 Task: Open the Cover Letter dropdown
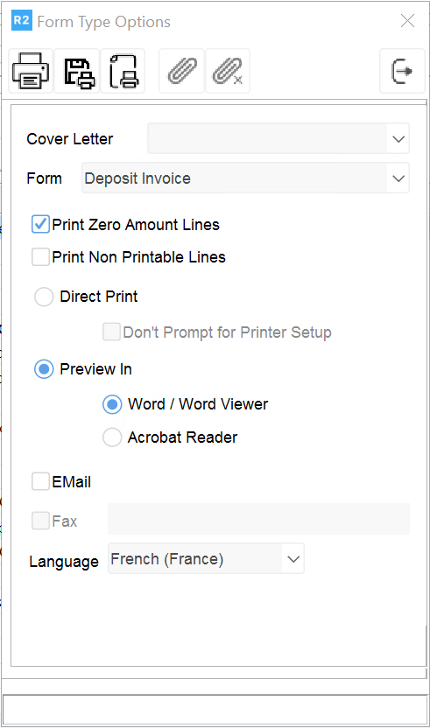coord(278,138)
